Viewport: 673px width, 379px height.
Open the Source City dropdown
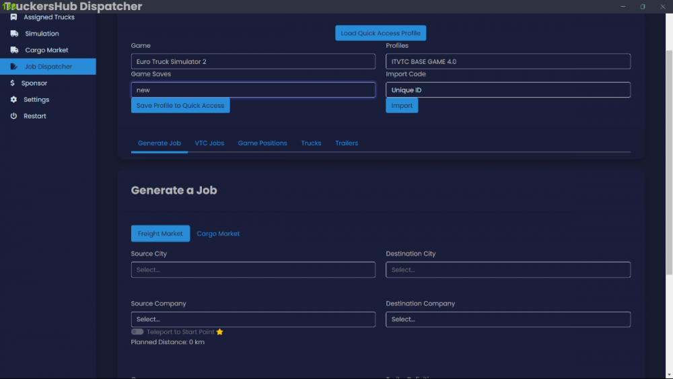click(253, 270)
